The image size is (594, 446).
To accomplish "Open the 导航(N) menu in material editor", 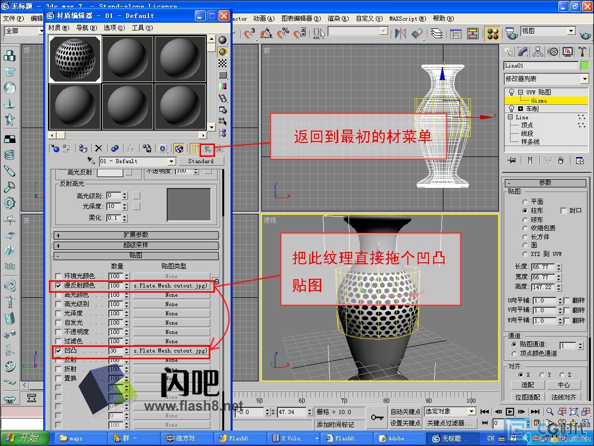I will point(86,28).
